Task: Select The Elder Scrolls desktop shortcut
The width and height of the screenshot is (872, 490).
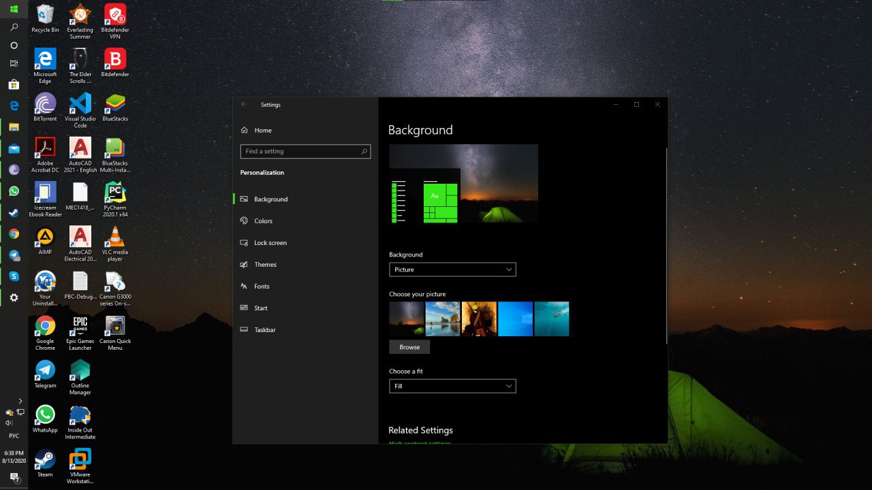Action: pos(80,66)
